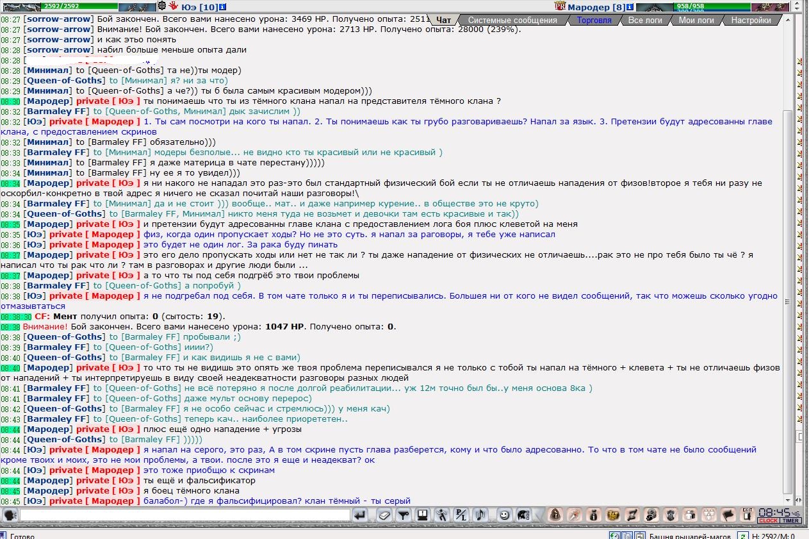Click the 'теперь кач.. наиболее приоретен..' message
The height and width of the screenshot is (539, 809).
pos(266,419)
